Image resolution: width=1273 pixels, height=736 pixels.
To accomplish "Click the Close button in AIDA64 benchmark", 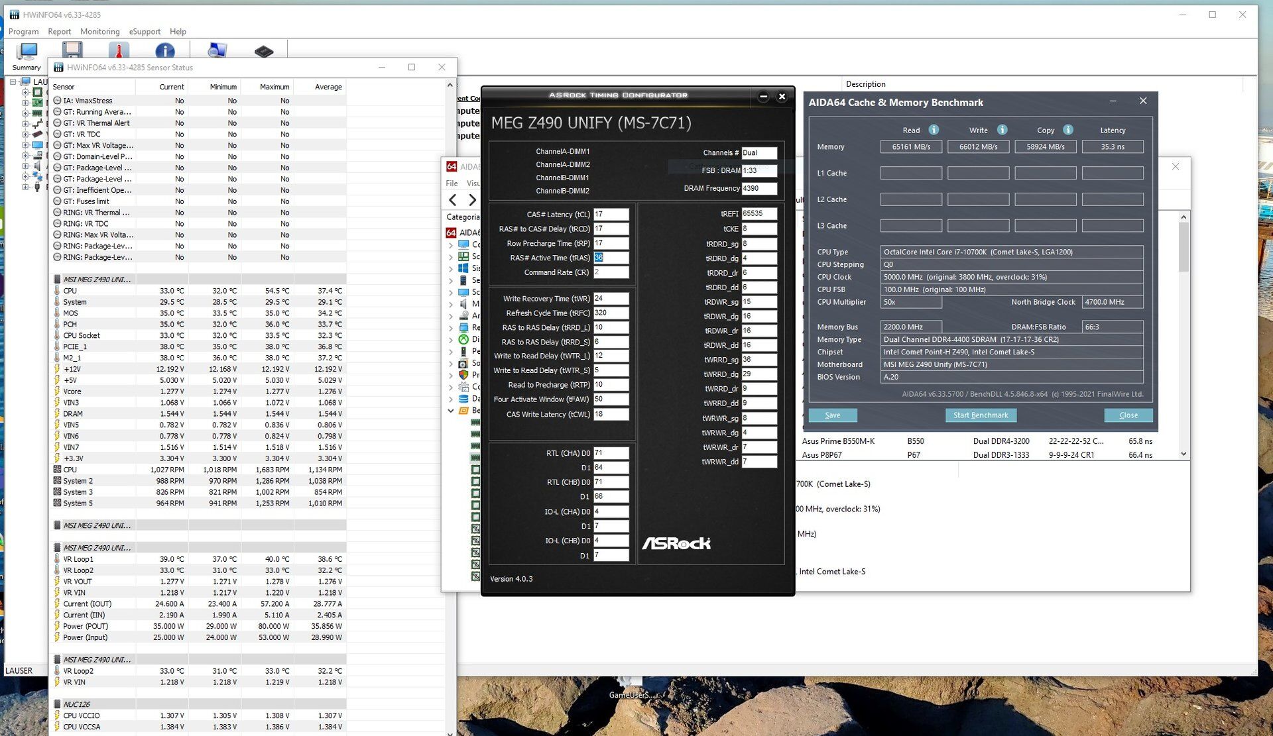I will click(x=1128, y=415).
